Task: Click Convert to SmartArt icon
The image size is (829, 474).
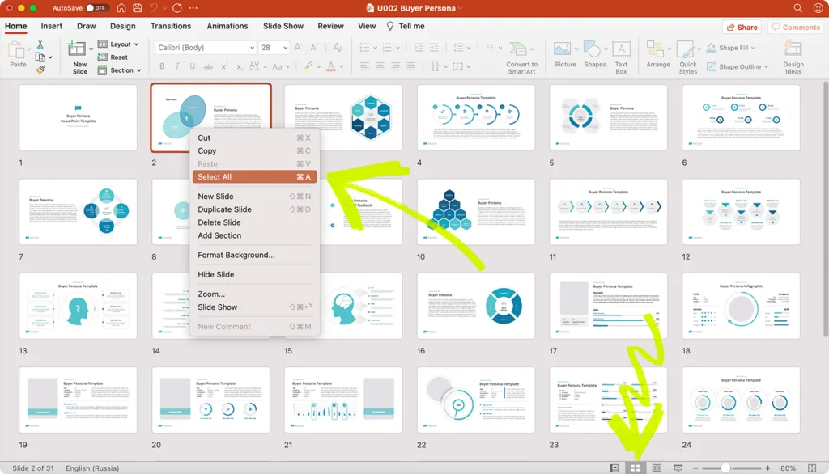Action: (x=518, y=49)
